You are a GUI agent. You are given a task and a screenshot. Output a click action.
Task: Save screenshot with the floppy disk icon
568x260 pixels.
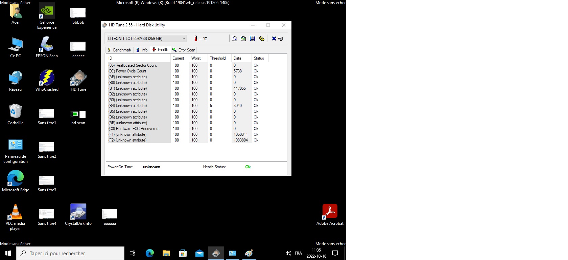252,39
